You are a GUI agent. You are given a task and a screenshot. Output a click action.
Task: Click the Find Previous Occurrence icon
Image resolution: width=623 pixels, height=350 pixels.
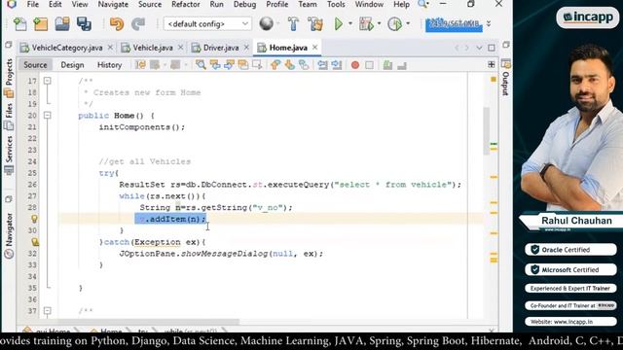click(x=215, y=65)
